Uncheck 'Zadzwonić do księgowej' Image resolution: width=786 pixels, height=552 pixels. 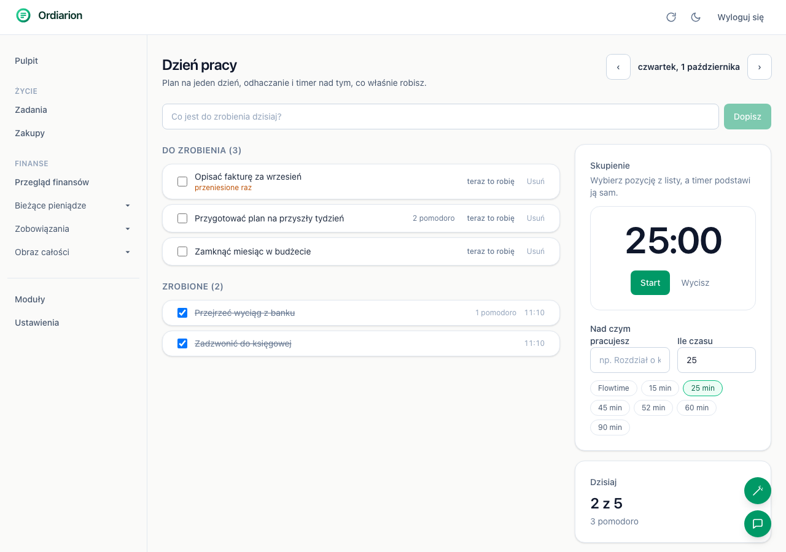(x=182, y=343)
